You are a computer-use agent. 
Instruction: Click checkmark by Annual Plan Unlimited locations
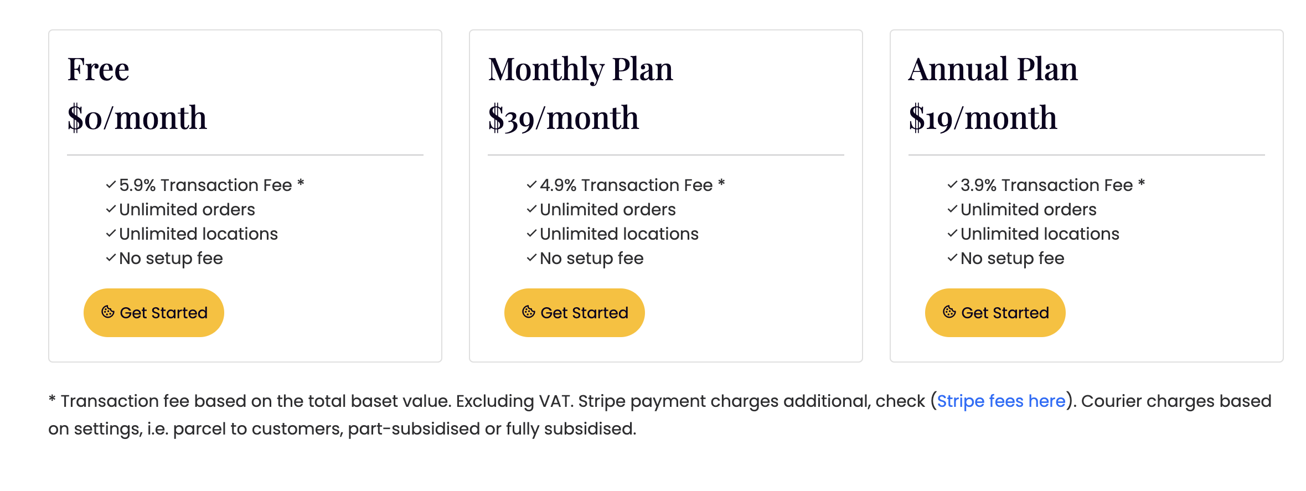[x=952, y=234]
